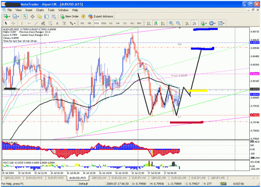Open the yellow MetaEditor diamond icon

point(83,16)
